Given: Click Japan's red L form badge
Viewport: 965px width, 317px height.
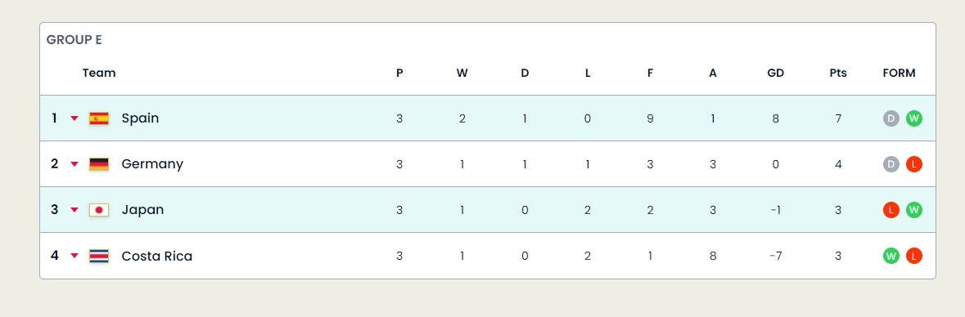Looking at the screenshot, I should [891, 210].
